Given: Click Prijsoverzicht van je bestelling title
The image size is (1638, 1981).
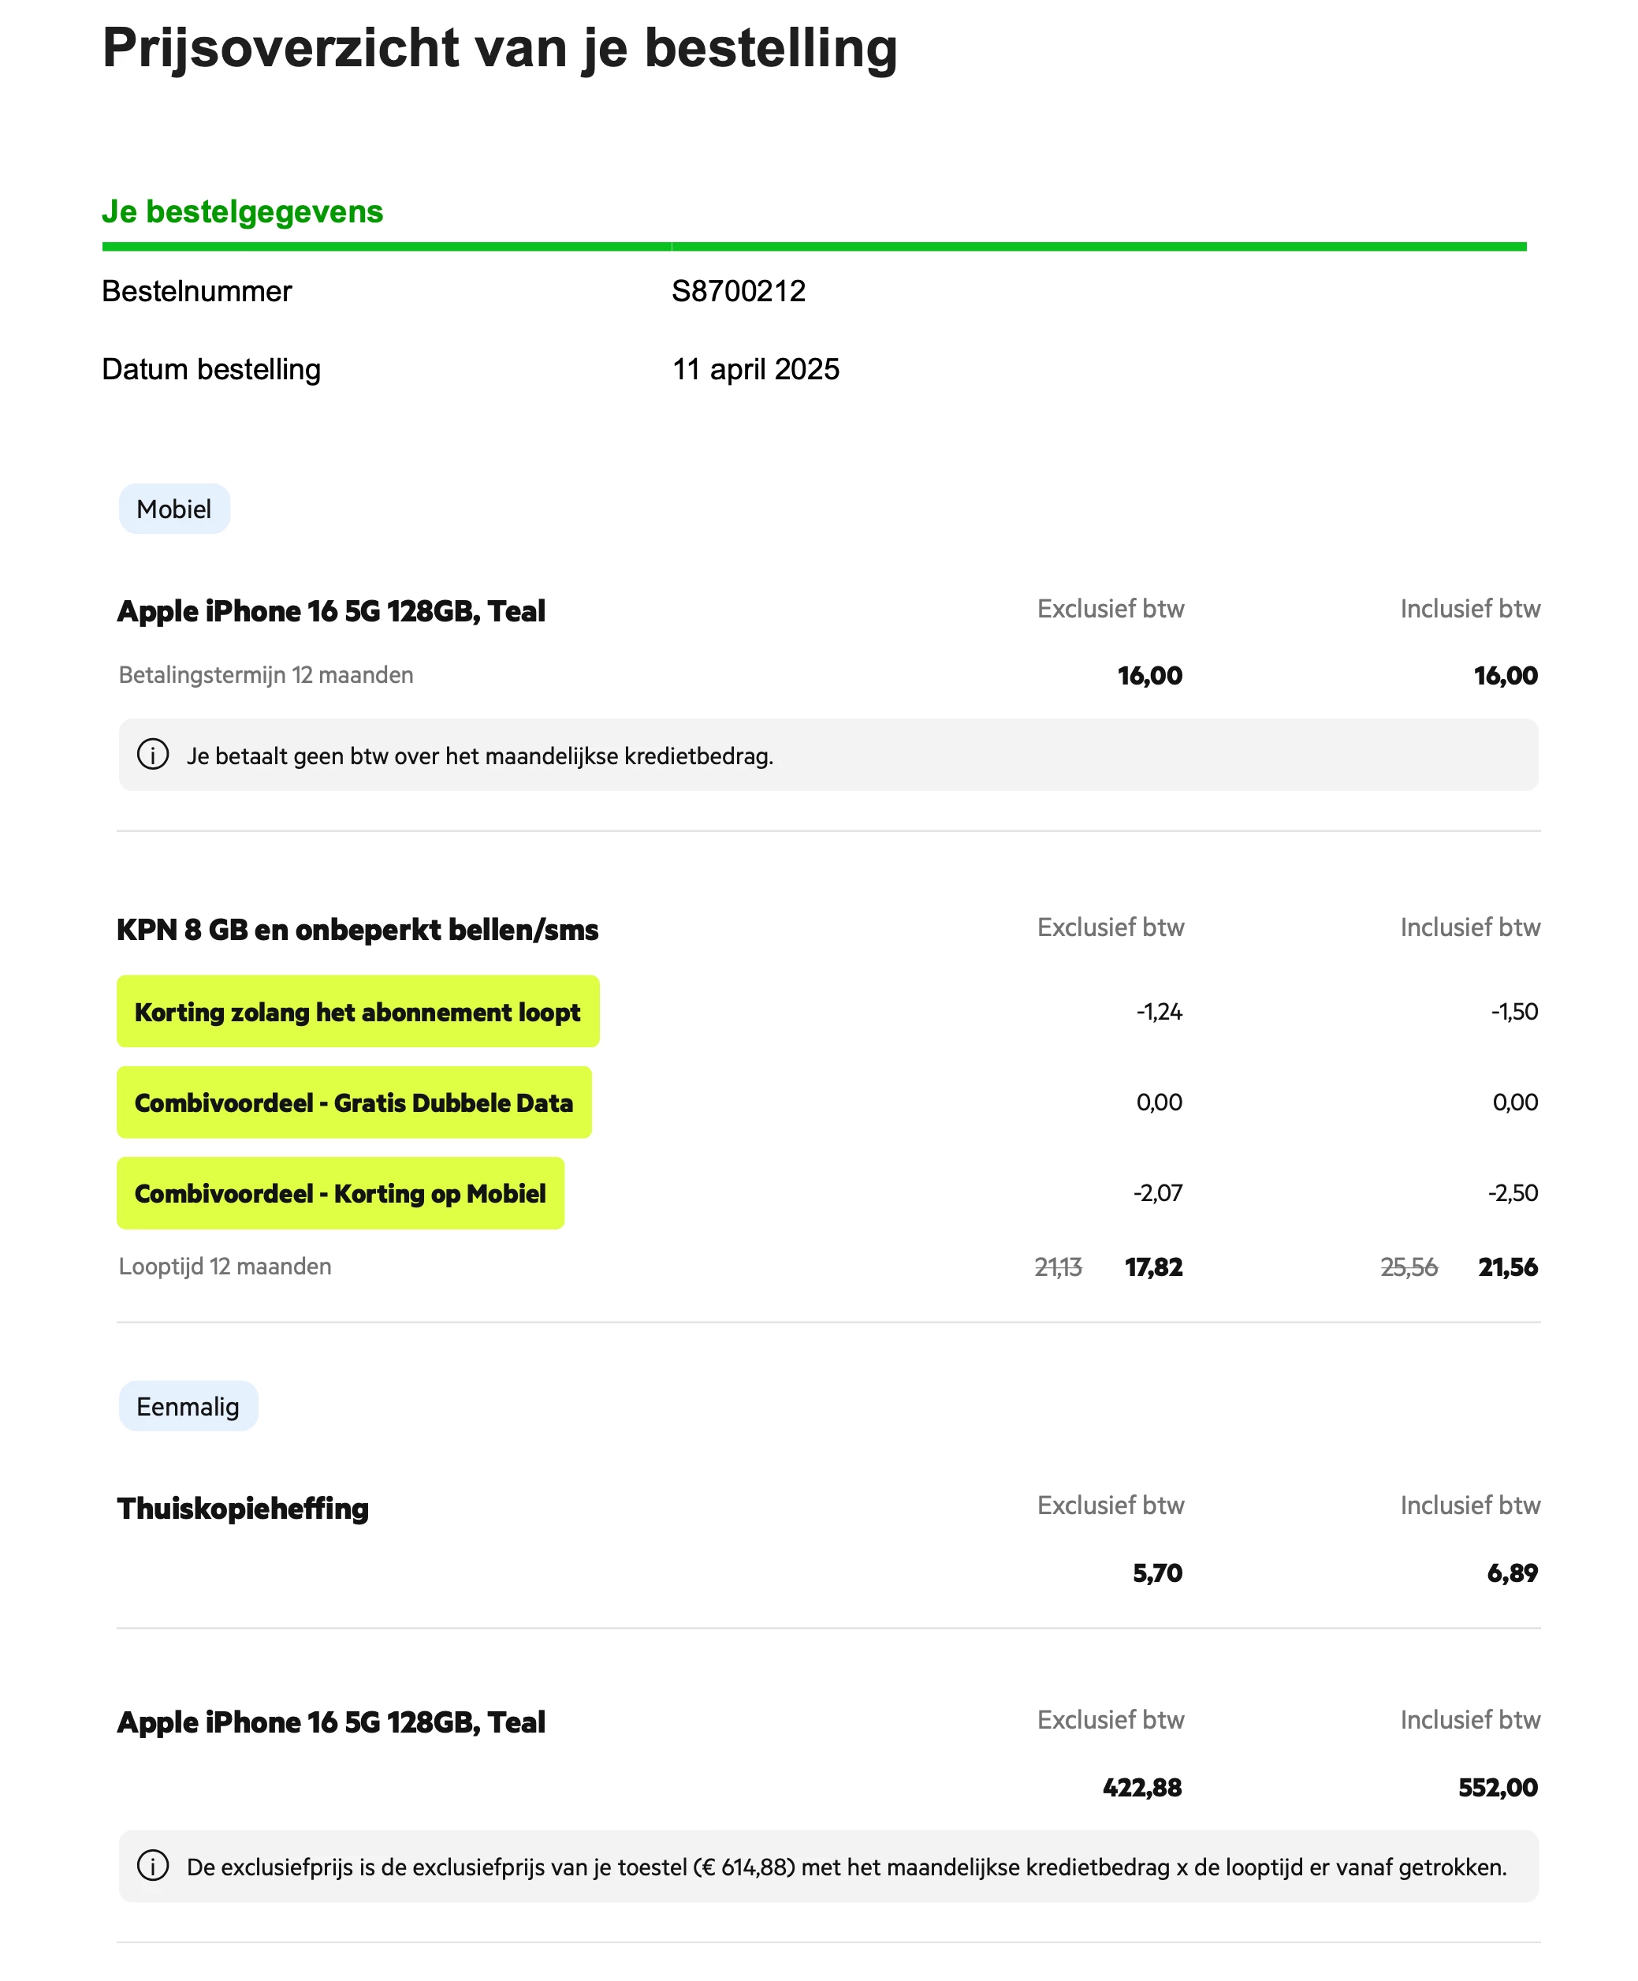Looking at the screenshot, I should pos(499,48).
